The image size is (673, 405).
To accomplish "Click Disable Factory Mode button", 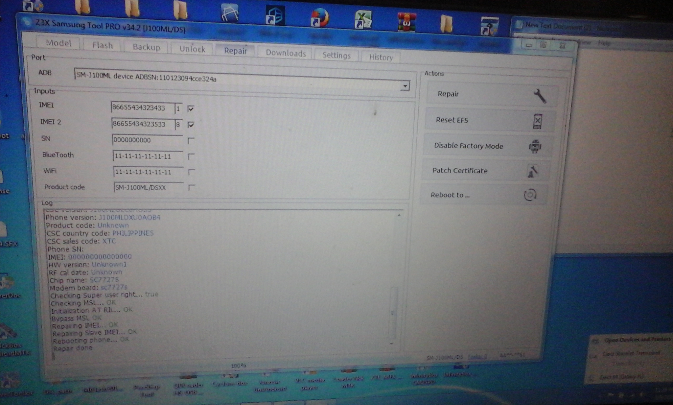I will point(488,146).
